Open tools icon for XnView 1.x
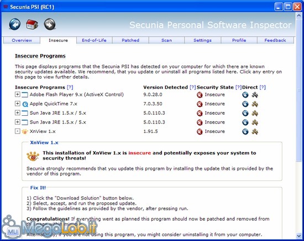 pos(255,132)
